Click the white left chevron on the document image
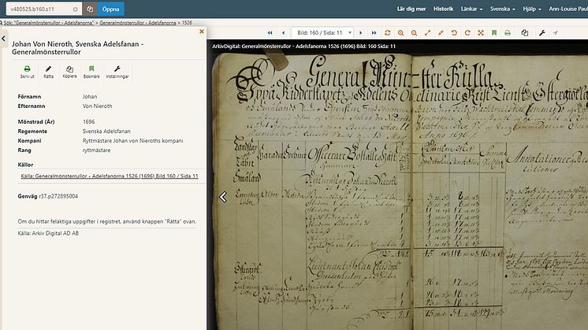Viewport: 588px width, 330px height. click(x=223, y=197)
